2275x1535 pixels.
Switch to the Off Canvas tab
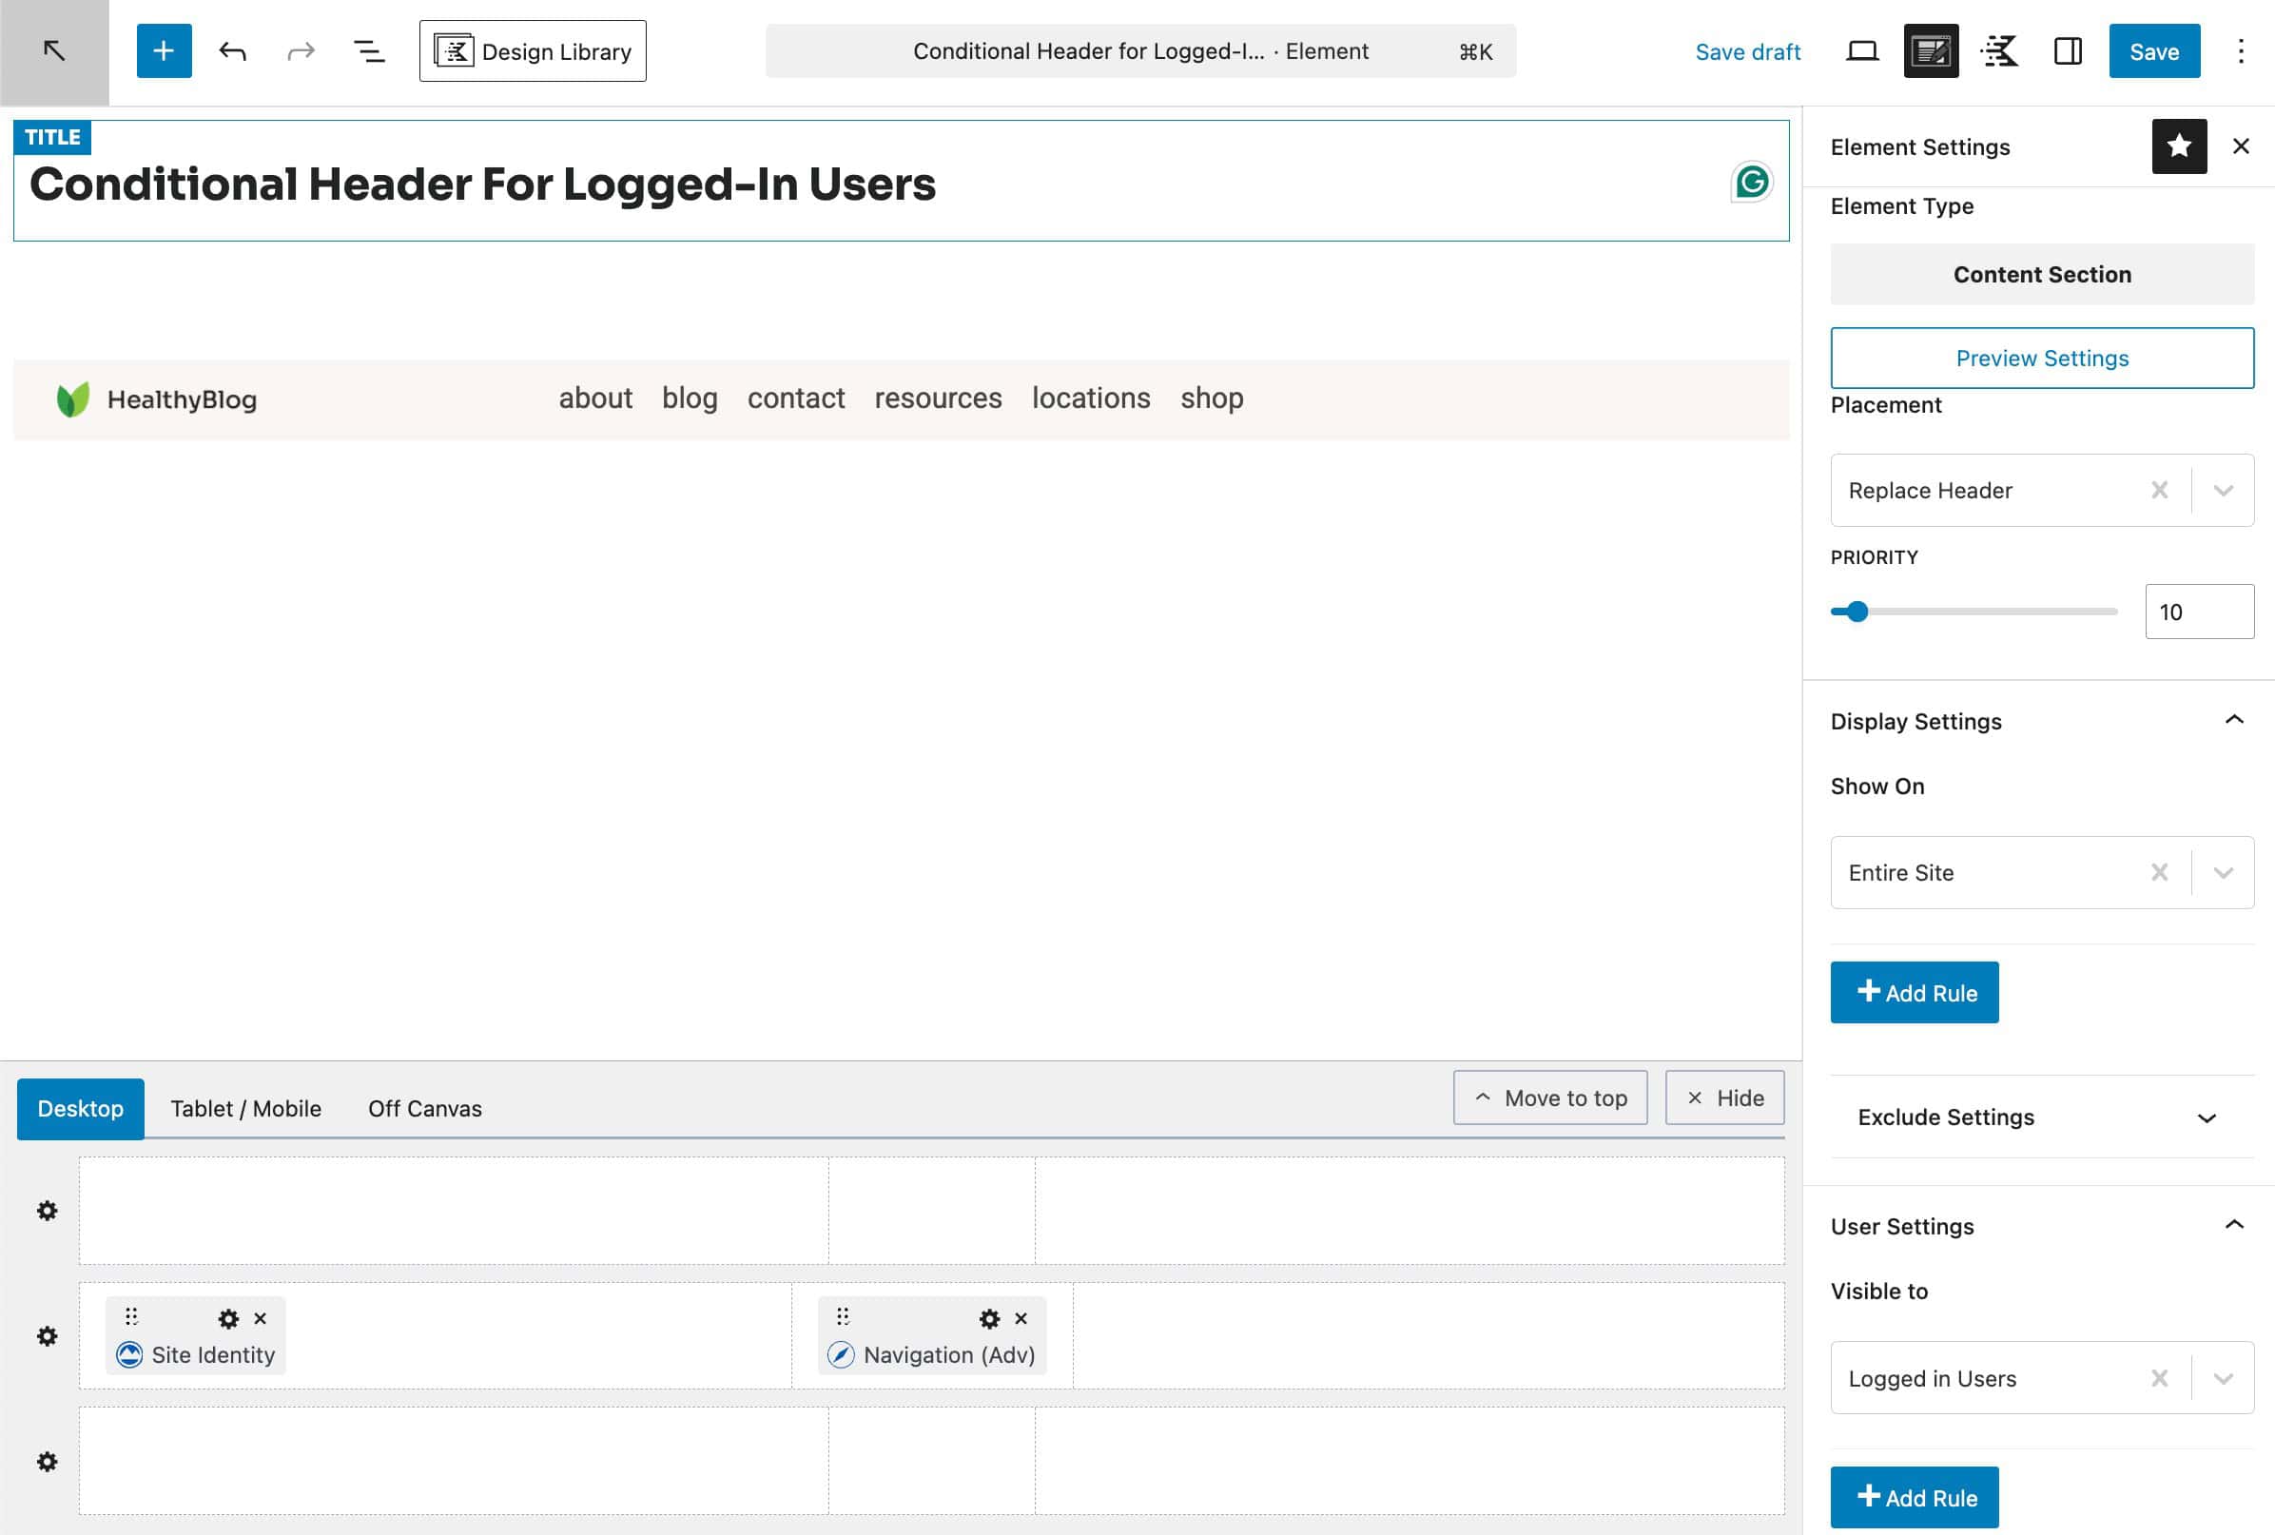pyautogui.click(x=425, y=1108)
